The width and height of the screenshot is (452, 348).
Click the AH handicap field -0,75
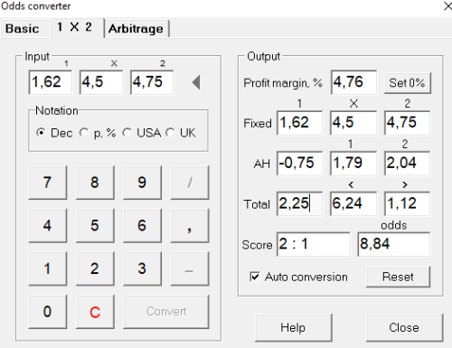coord(299,163)
